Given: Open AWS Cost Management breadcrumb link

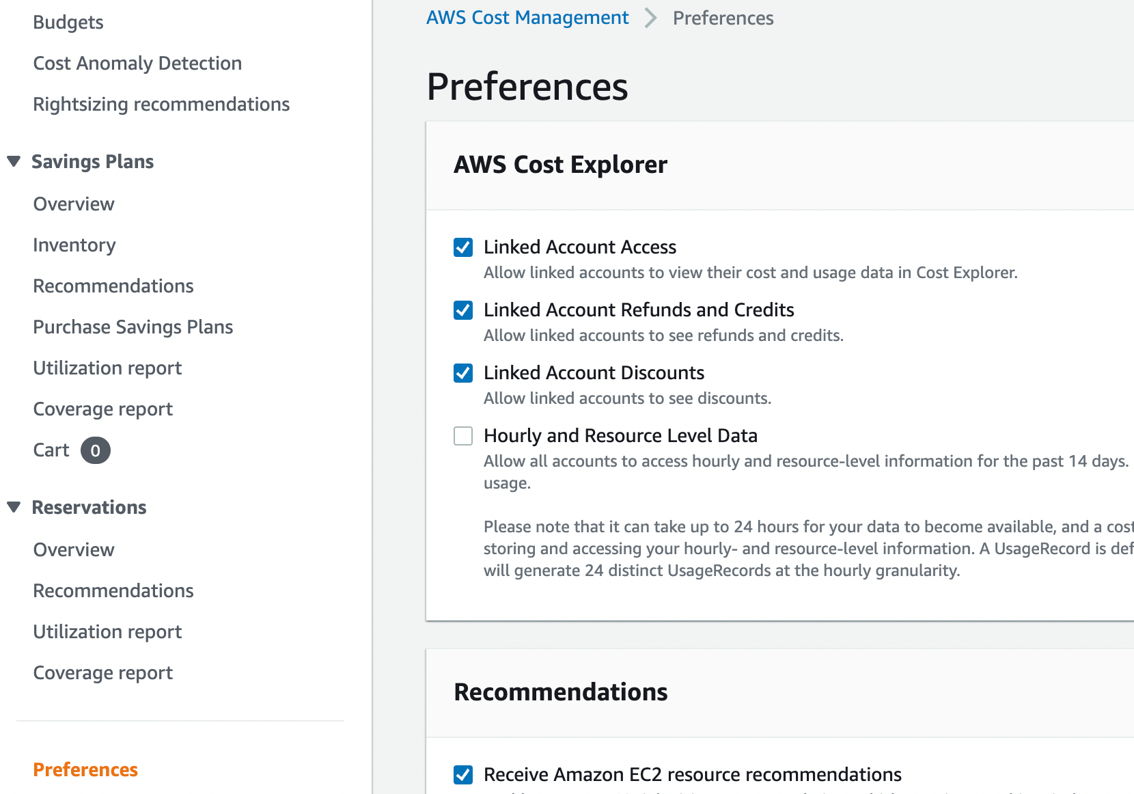Looking at the screenshot, I should [527, 18].
